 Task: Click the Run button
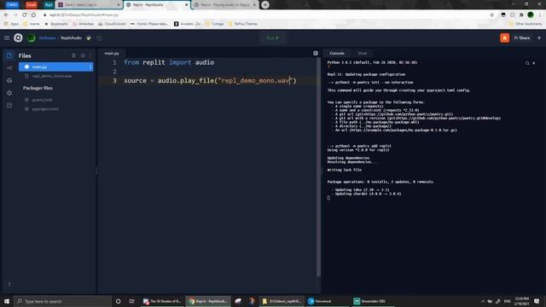273,38
